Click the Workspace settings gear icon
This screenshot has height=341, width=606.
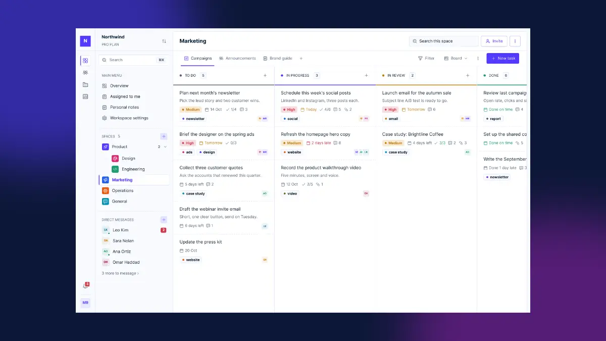[105, 118]
